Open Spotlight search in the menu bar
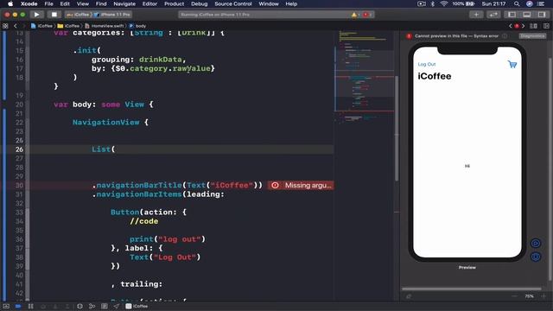Image resolution: width=553 pixels, height=311 pixels. [x=517, y=3]
